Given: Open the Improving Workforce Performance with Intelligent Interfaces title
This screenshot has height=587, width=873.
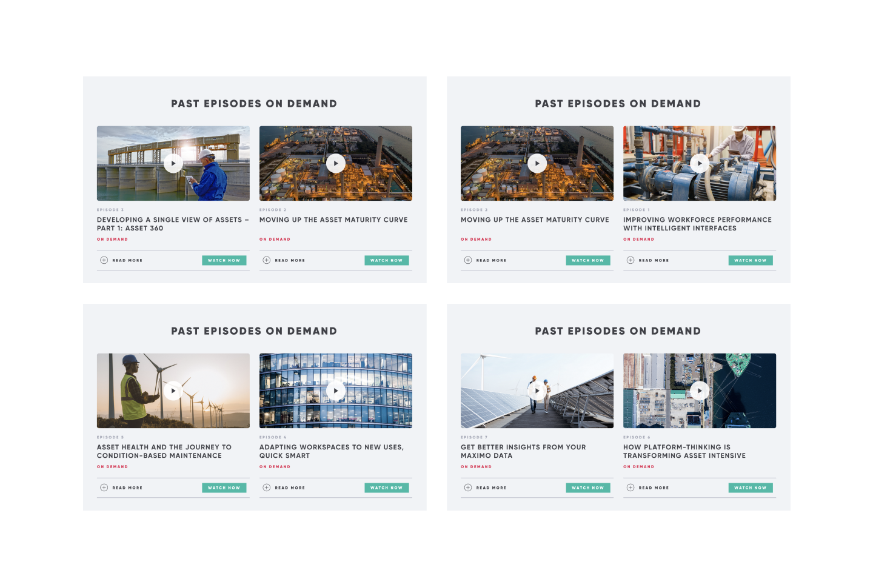Looking at the screenshot, I should [698, 224].
